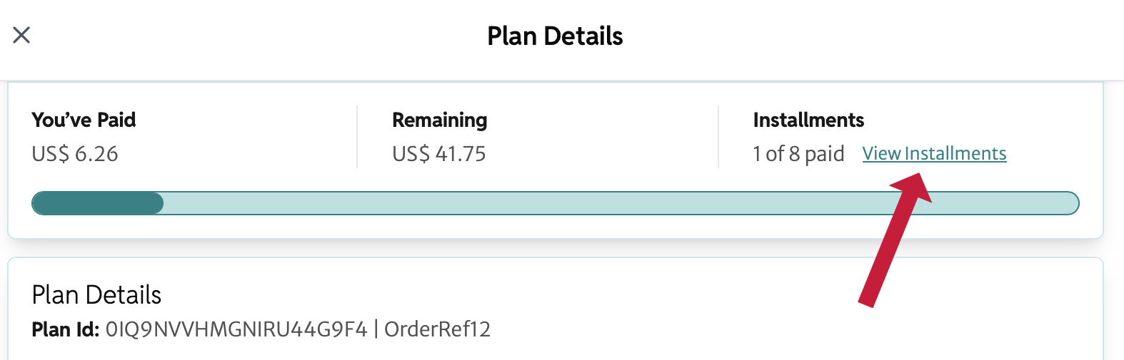The height and width of the screenshot is (360, 1124).
Task: Select the Remaining label
Action: pos(439,120)
